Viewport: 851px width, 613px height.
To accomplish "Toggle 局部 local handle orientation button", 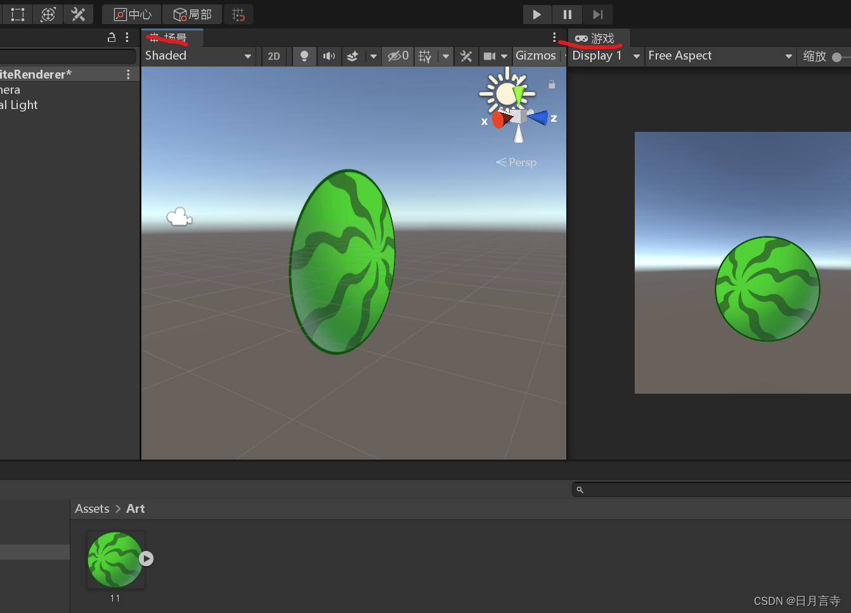I will [192, 14].
